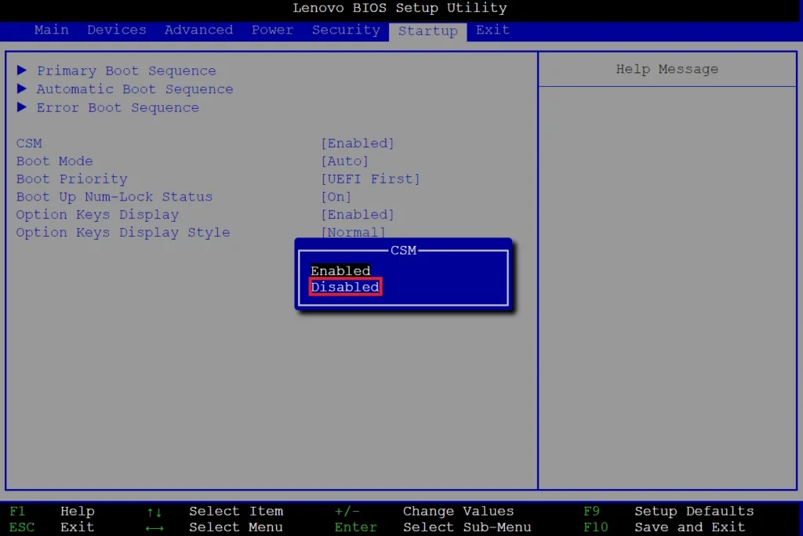Select Option Keys Display label
803x536 pixels.
click(97, 215)
